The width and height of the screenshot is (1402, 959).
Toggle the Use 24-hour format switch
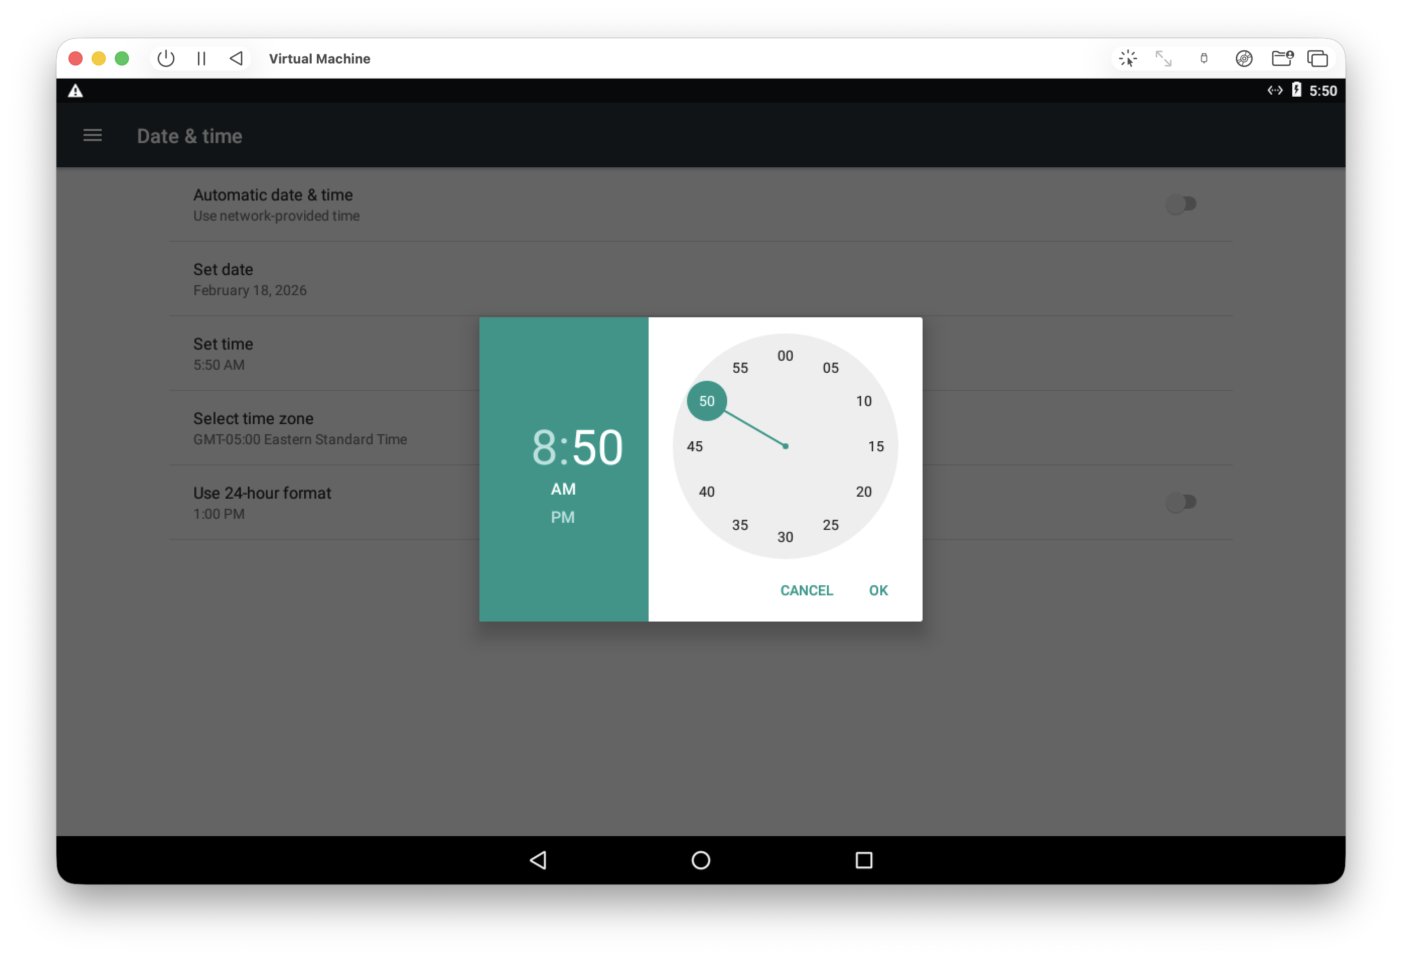pyautogui.click(x=1180, y=503)
